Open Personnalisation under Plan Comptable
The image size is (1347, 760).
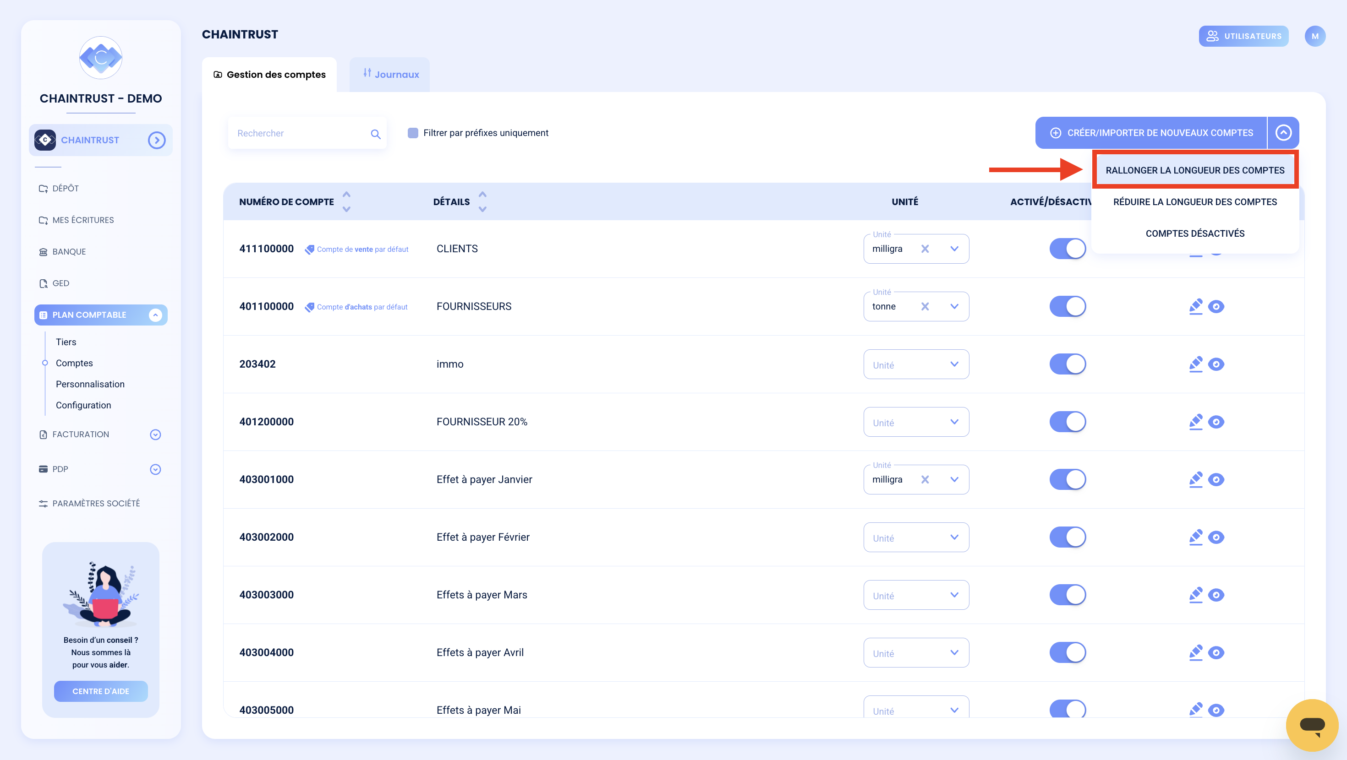pos(90,384)
